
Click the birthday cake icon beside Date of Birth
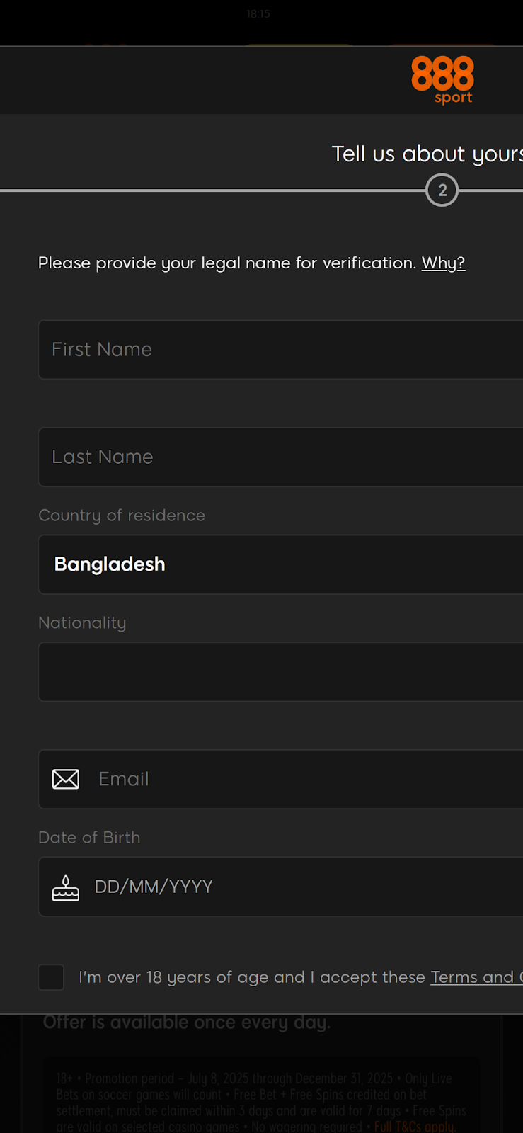65,887
